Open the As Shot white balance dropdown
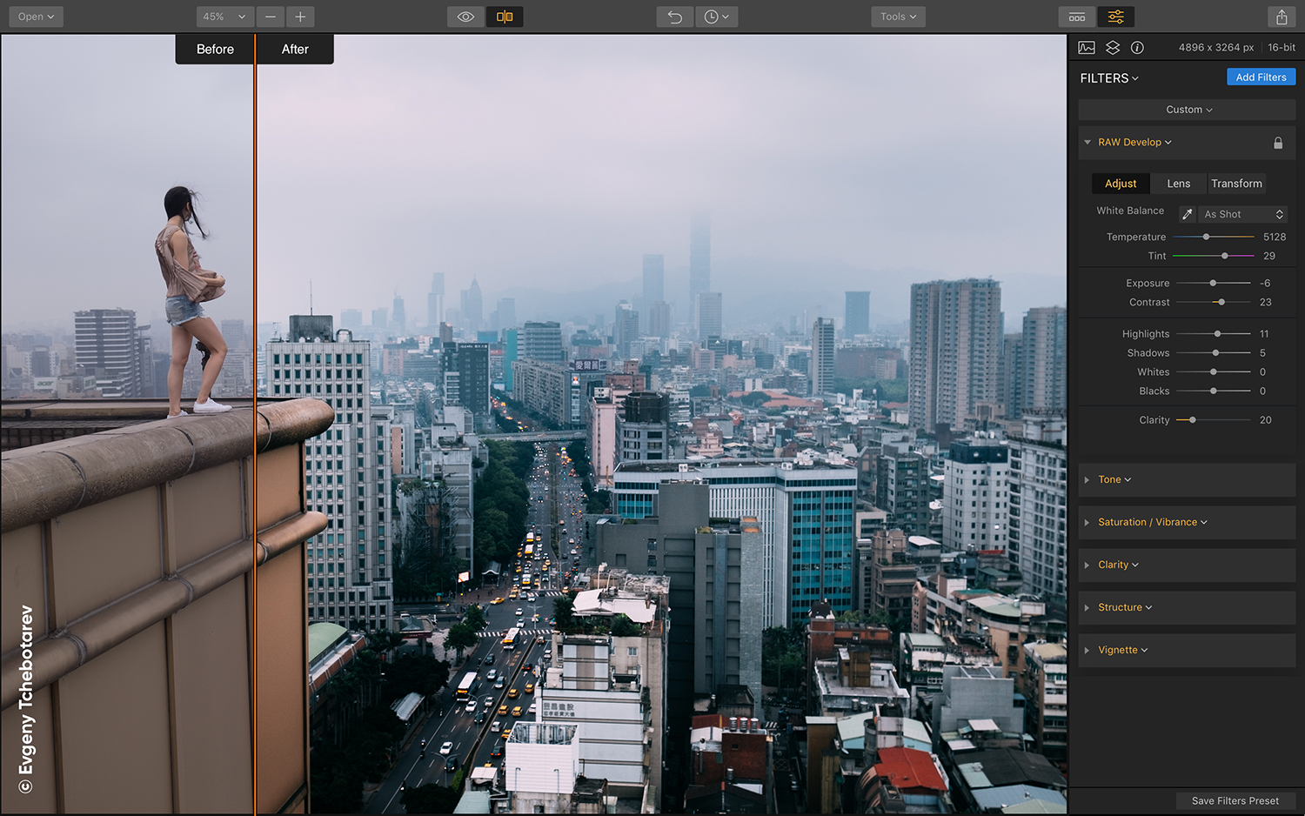The height and width of the screenshot is (816, 1305). [x=1243, y=214]
